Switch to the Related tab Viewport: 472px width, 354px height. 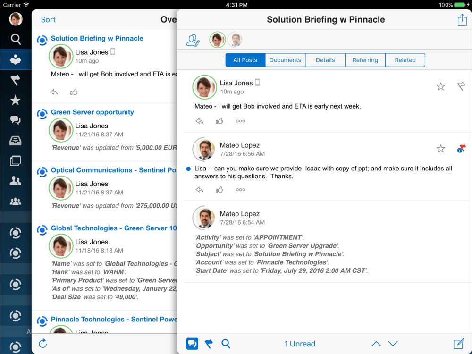click(x=405, y=60)
